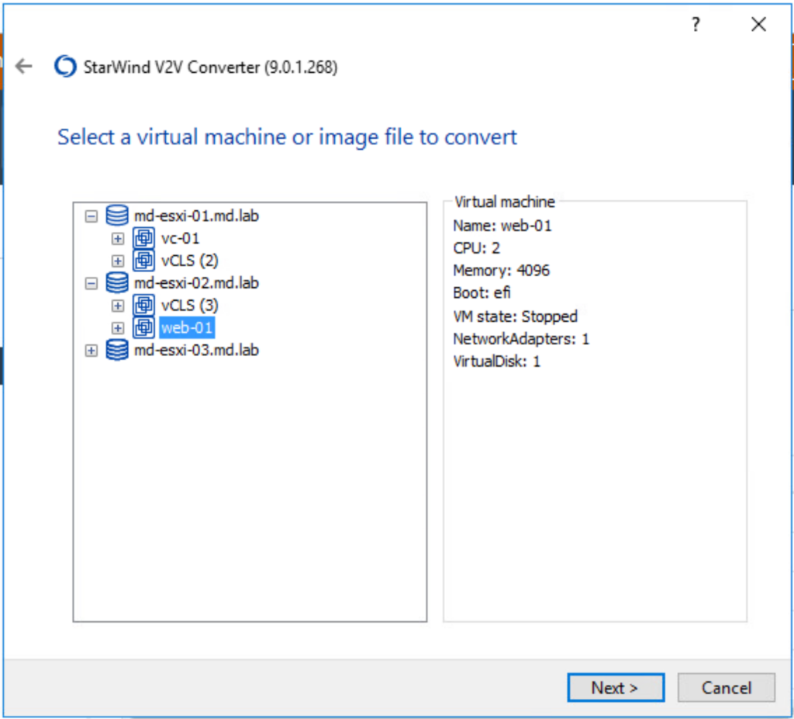Image resolution: width=794 pixels, height=719 pixels.
Task: Expand the vc-01 VM node
Action: 118,239
